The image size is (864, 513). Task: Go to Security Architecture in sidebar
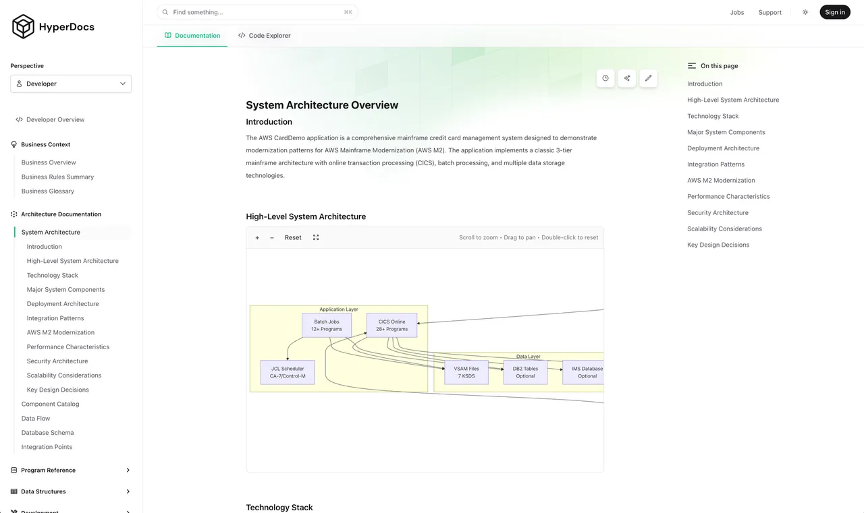57,361
